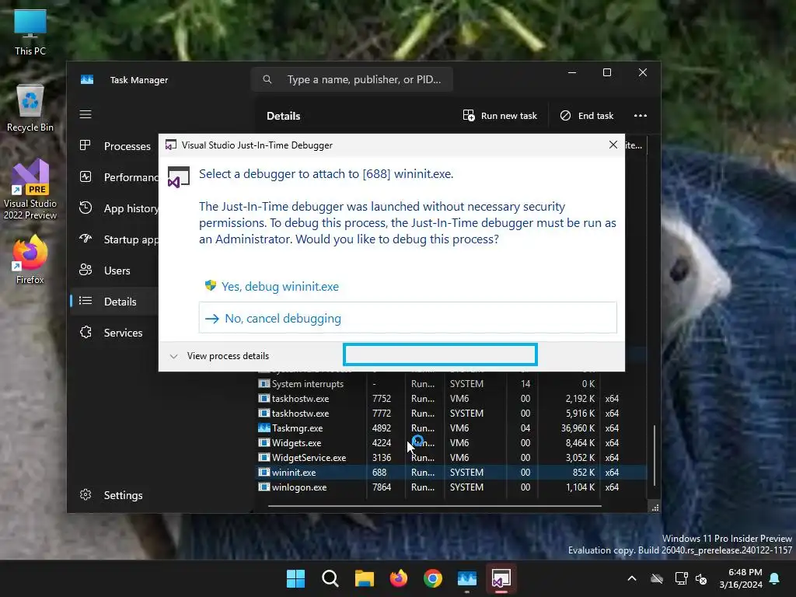Click the network tray icon
Image resolution: width=796 pixels, height=597 pixels.
pos(681,578)
